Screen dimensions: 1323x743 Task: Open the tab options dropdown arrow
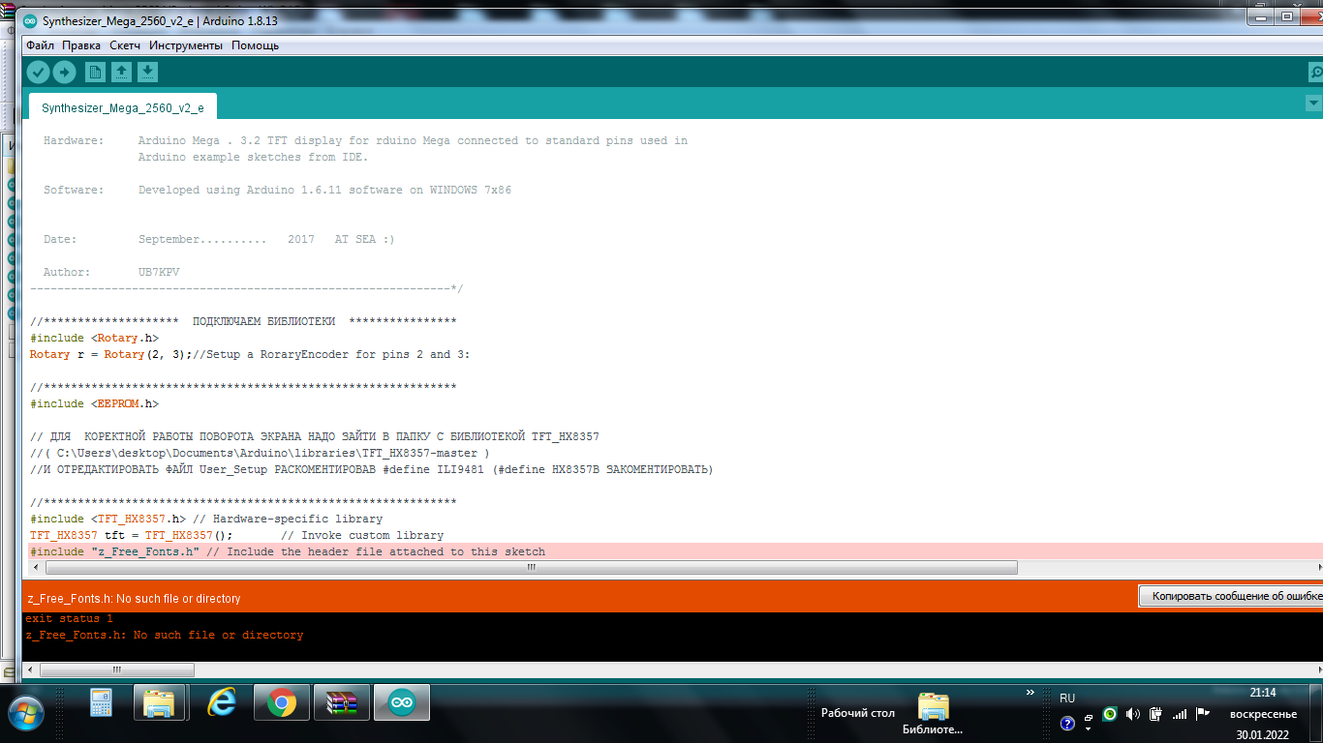[1313, 104]
